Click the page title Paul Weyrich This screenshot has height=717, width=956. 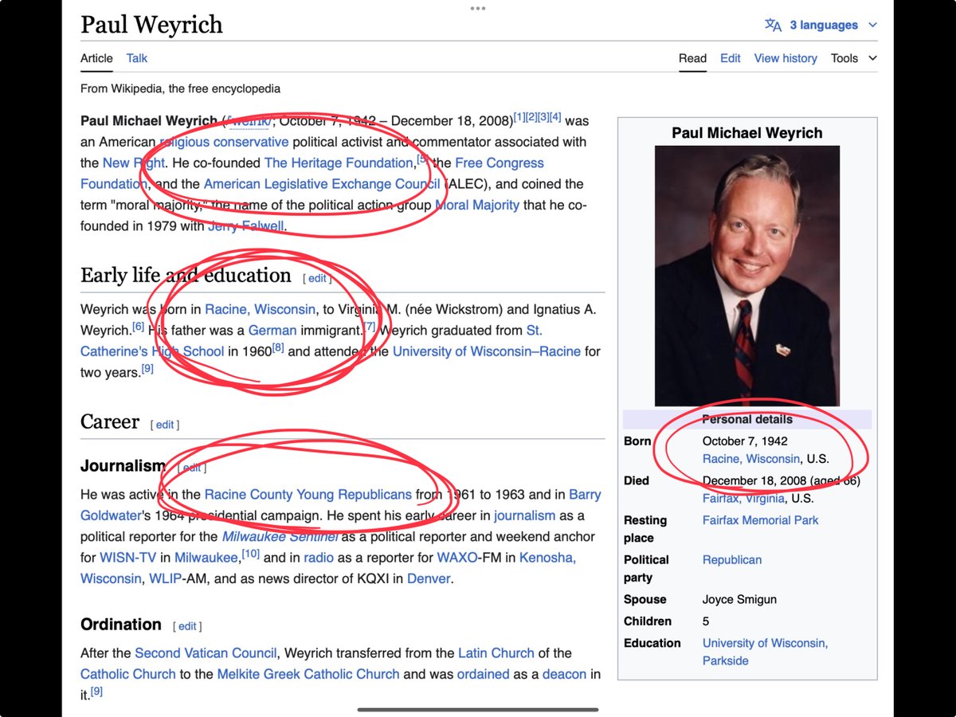(151, 25)
